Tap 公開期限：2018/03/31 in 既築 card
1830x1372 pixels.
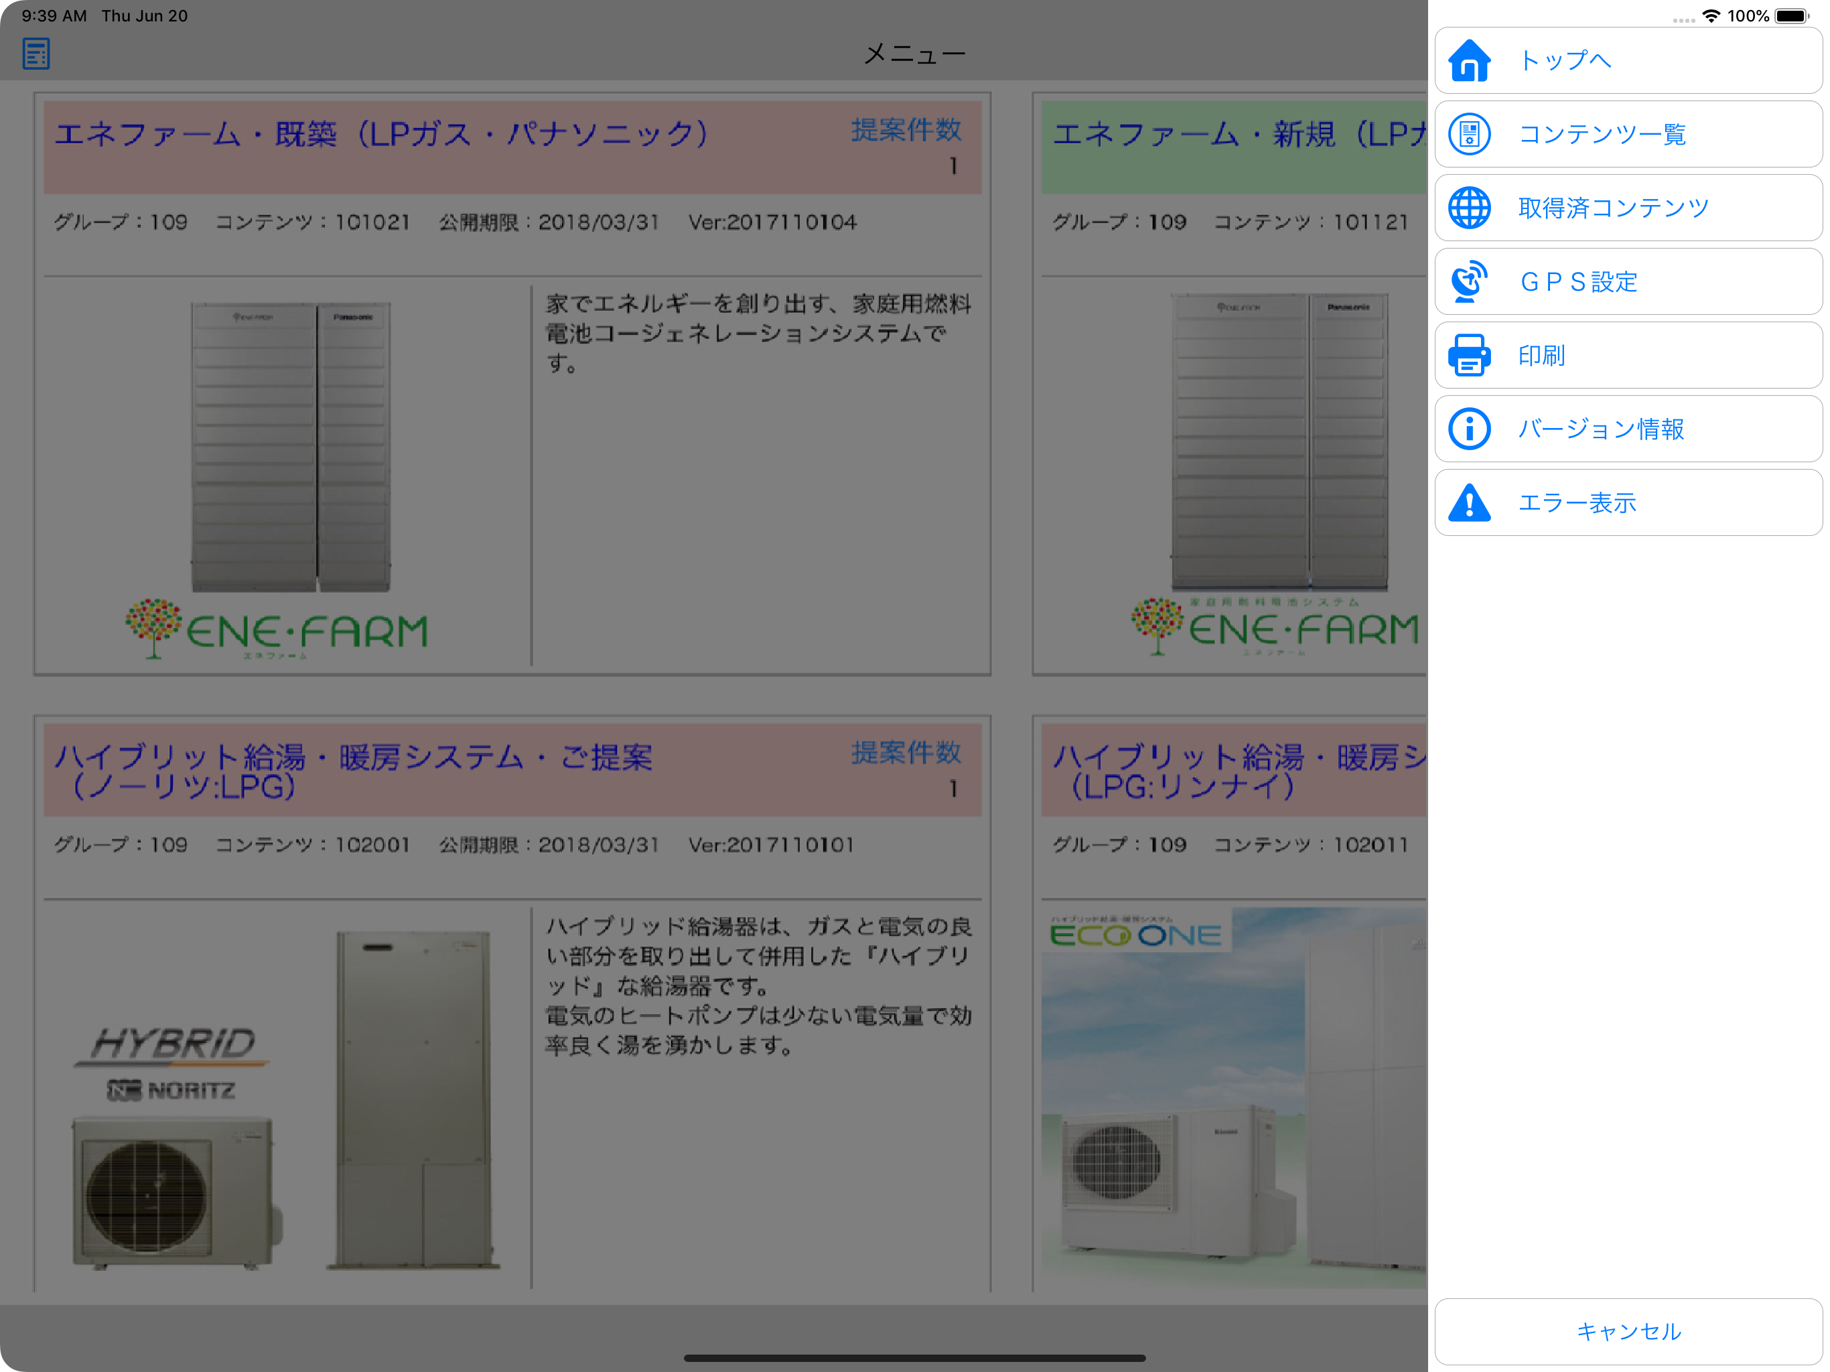[549, 222]
